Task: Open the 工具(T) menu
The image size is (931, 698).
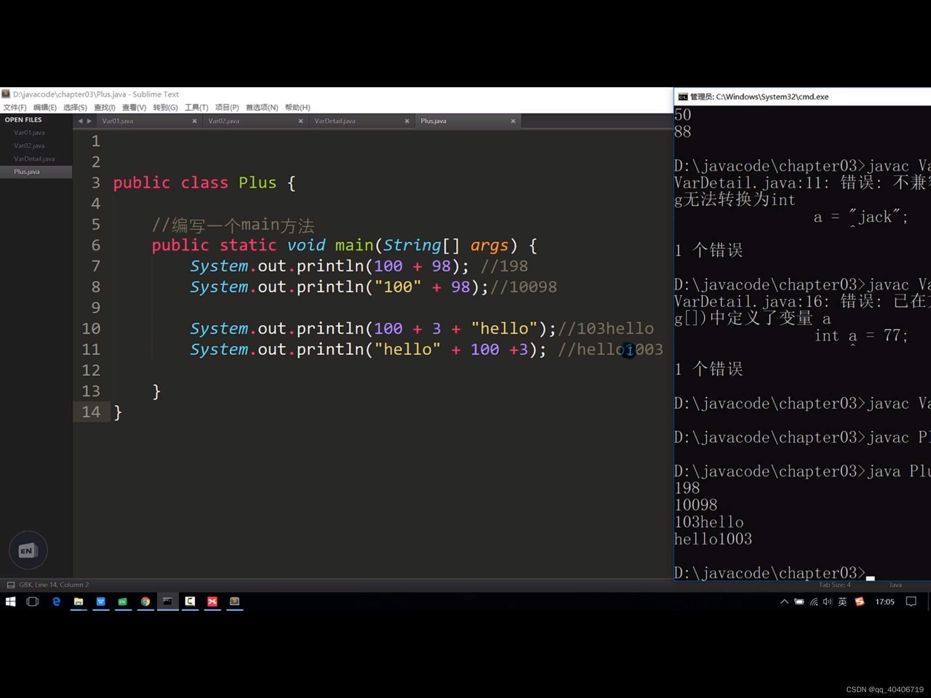Action: click(x=196, y=107)
